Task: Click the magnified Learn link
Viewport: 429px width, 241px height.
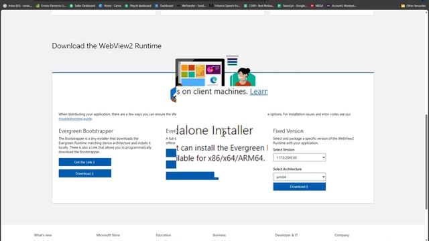Action: (x=259, y=92)
